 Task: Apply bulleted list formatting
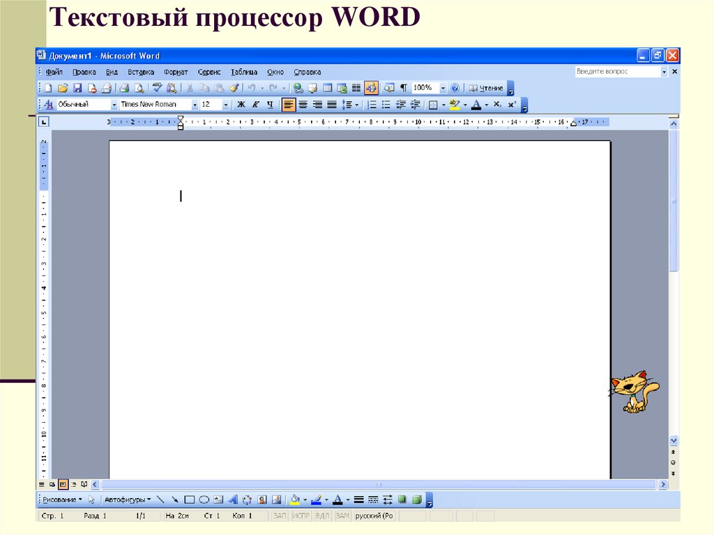386,105
